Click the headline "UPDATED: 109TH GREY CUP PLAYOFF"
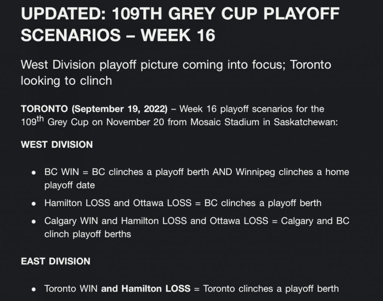This screenshot has width=383, height=301. (x=180, y=14)
